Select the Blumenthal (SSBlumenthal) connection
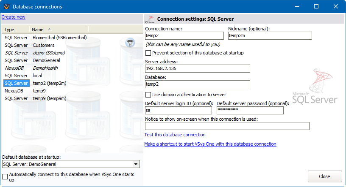346x187 pixels. [x=59, y=38]
